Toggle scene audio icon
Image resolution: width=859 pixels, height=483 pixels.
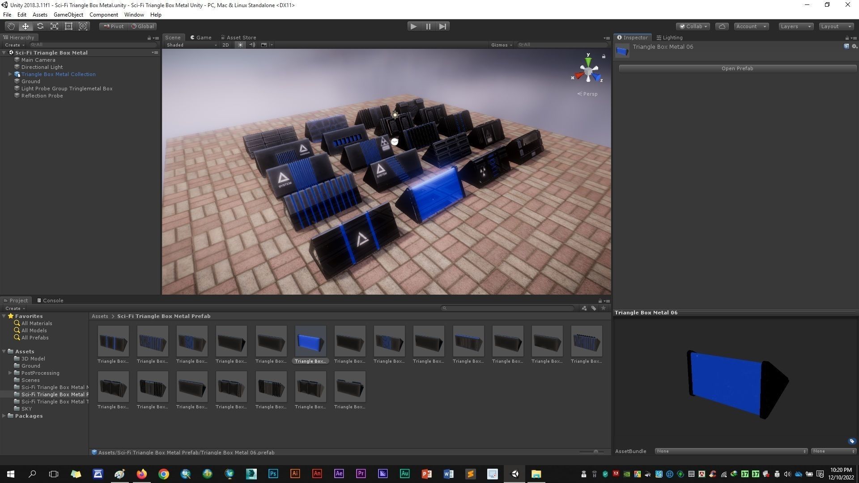pyautogui.click(x=252, y=45)
